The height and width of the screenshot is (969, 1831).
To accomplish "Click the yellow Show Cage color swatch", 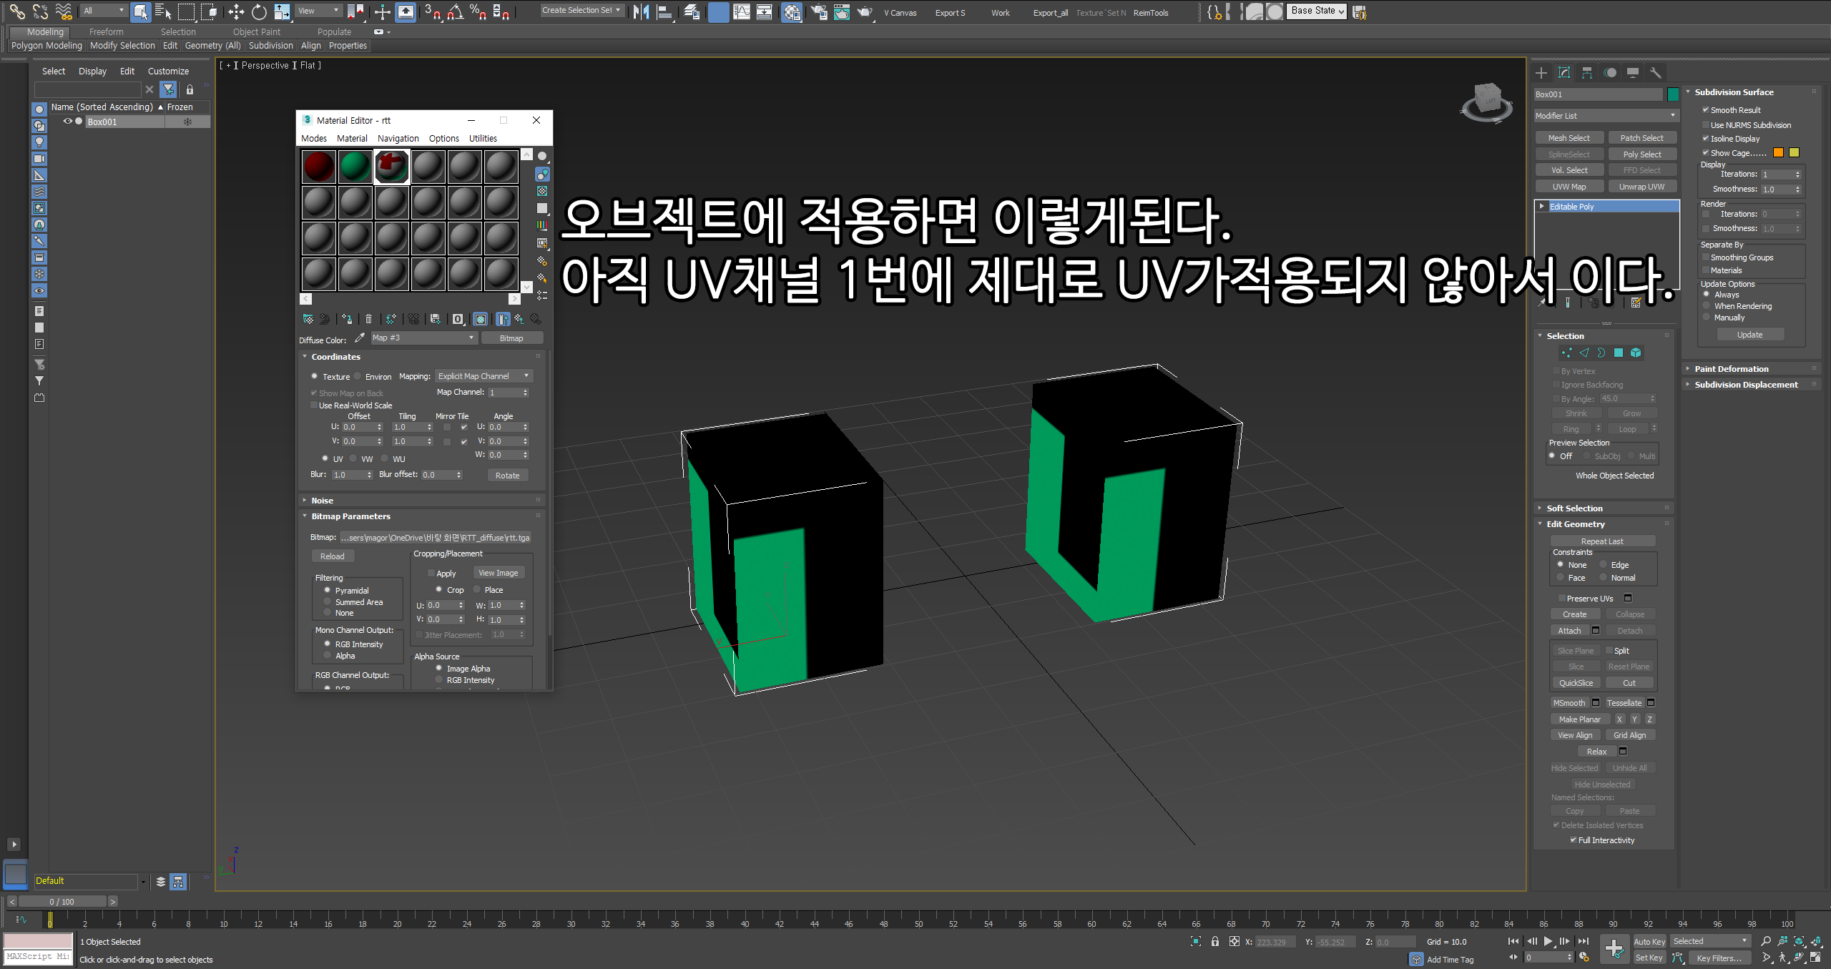I will (1794, 152).
